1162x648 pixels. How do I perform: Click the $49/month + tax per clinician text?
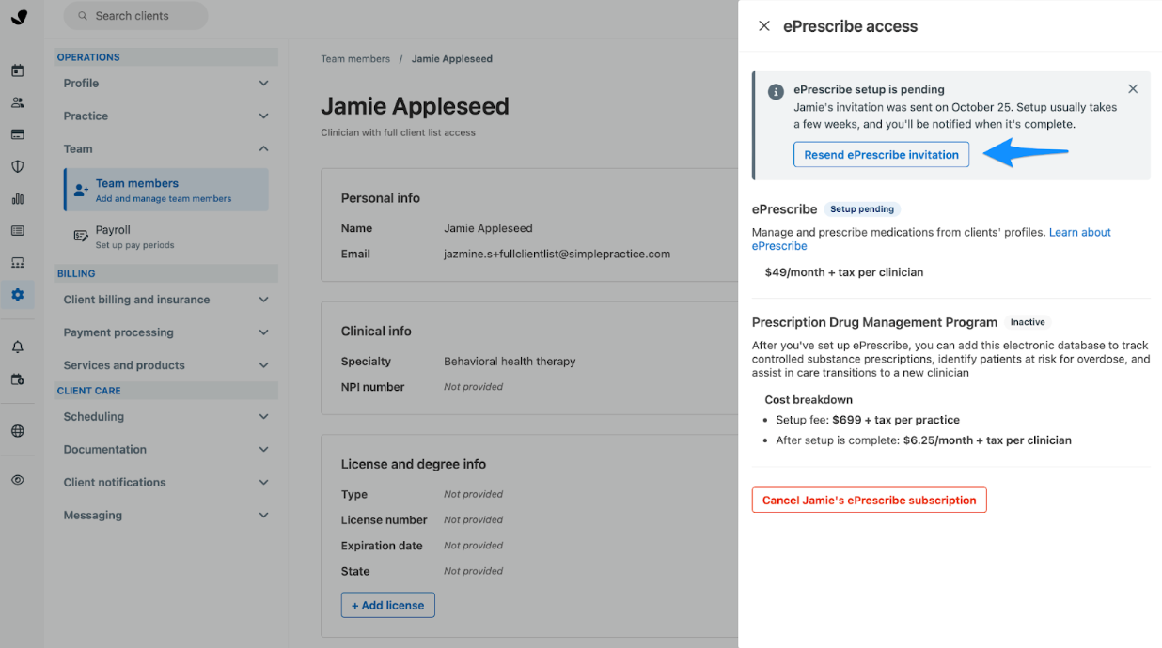click(x=844, y=272)
